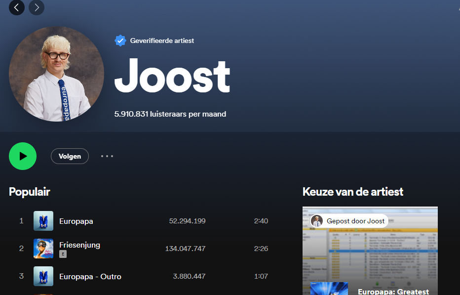The width and height of the screenshot is (460, 295).
Task: Click the play count 52.294.199
Action: tap(187, 221)
